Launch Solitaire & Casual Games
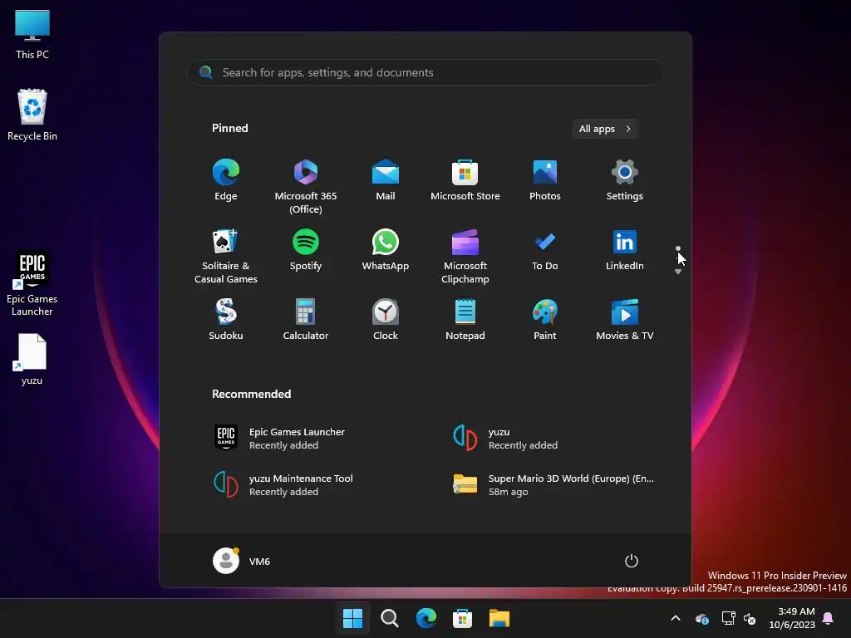Image resolution: width=851 pixels, height=638 pixels. 226,256
